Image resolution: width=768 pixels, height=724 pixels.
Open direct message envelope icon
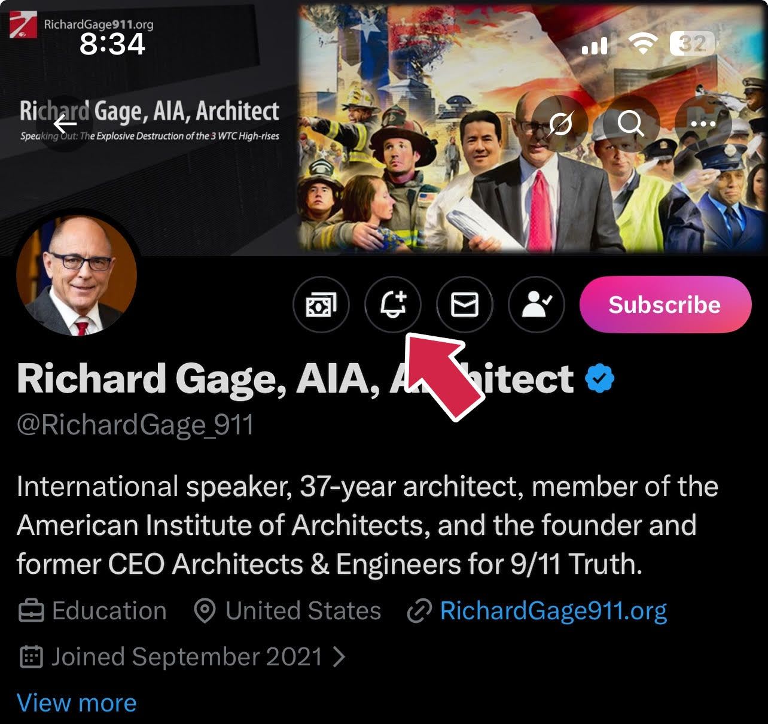[x=464, y=305]
